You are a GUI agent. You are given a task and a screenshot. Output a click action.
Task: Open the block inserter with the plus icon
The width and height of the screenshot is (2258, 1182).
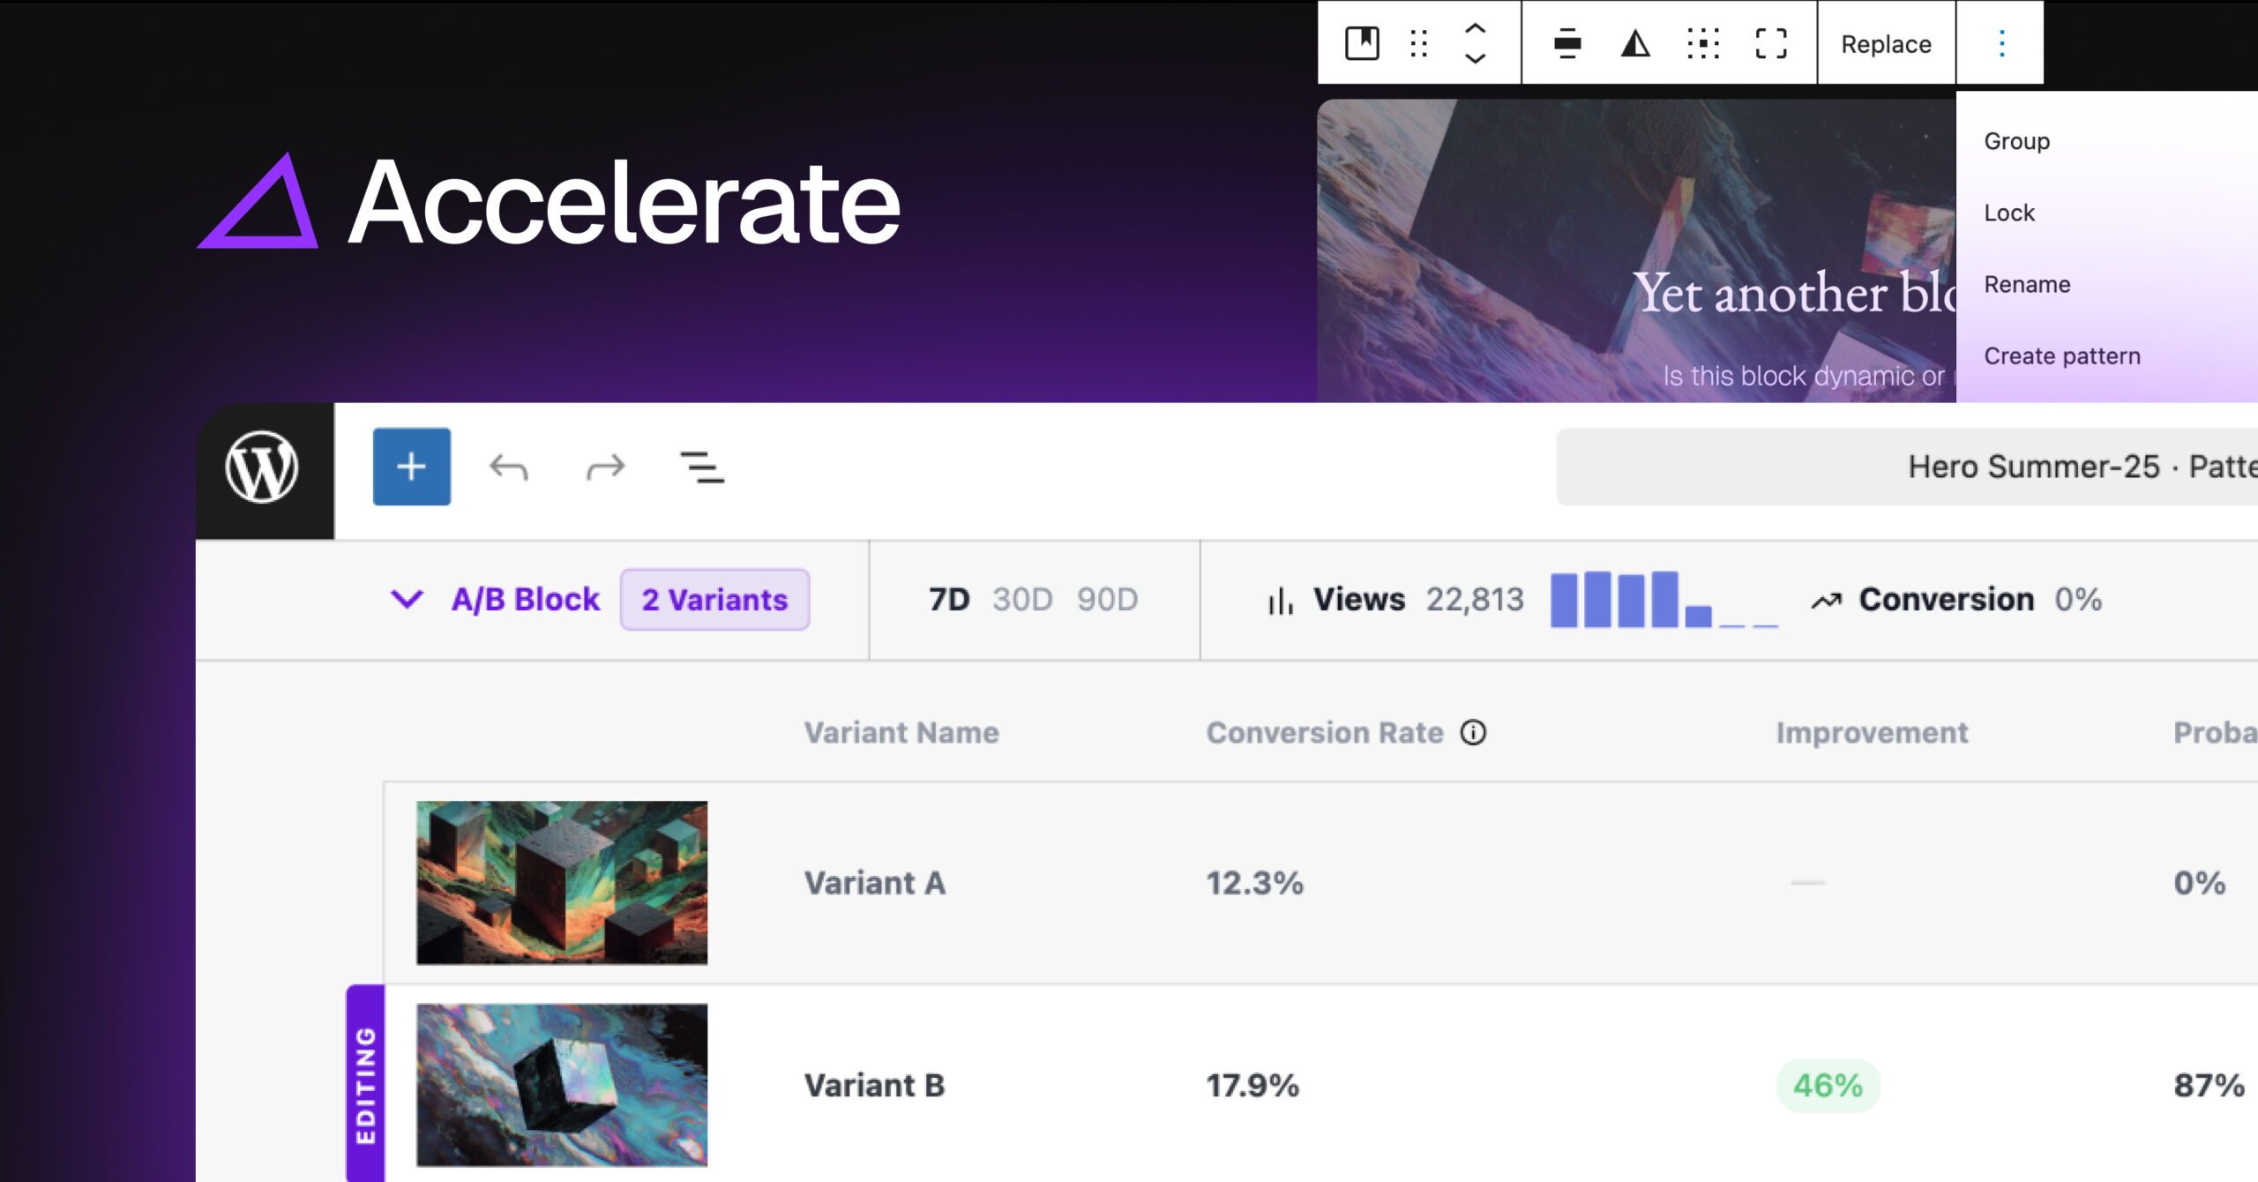(x=411, y=466)
